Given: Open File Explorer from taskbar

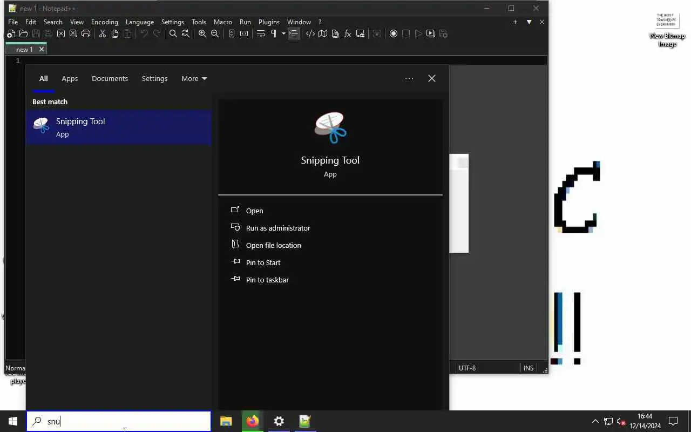Looking at the screenshot, I should 226,421.
